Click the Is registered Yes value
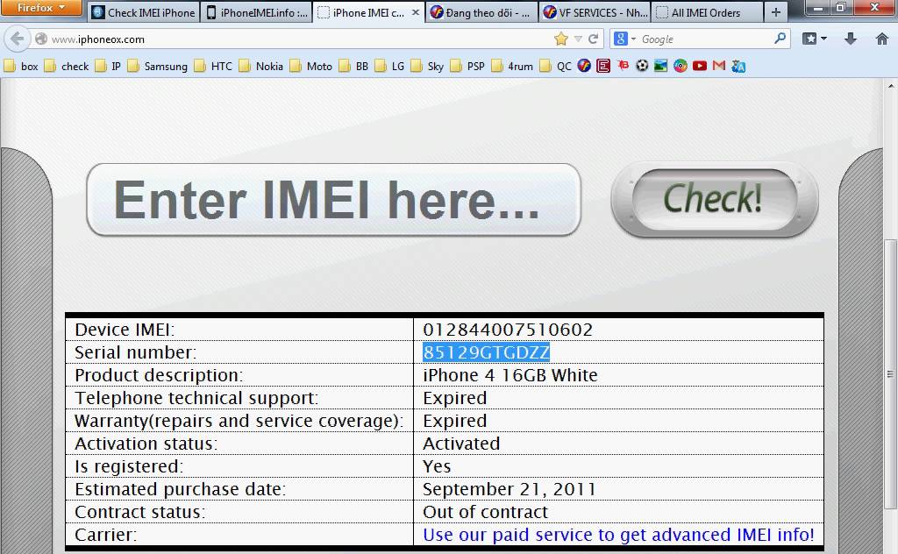This screenshot has width=898, height=554. (x=437, y=466)
